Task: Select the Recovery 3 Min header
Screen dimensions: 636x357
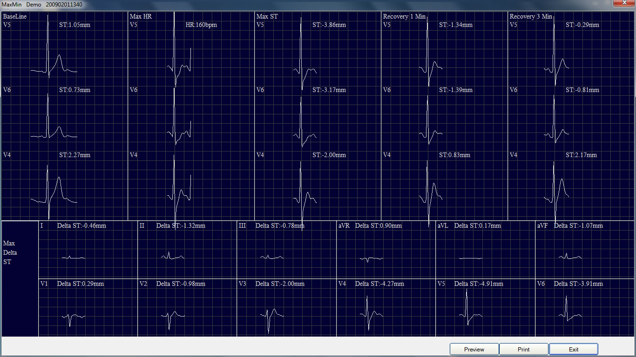Action: pos(529,16)
